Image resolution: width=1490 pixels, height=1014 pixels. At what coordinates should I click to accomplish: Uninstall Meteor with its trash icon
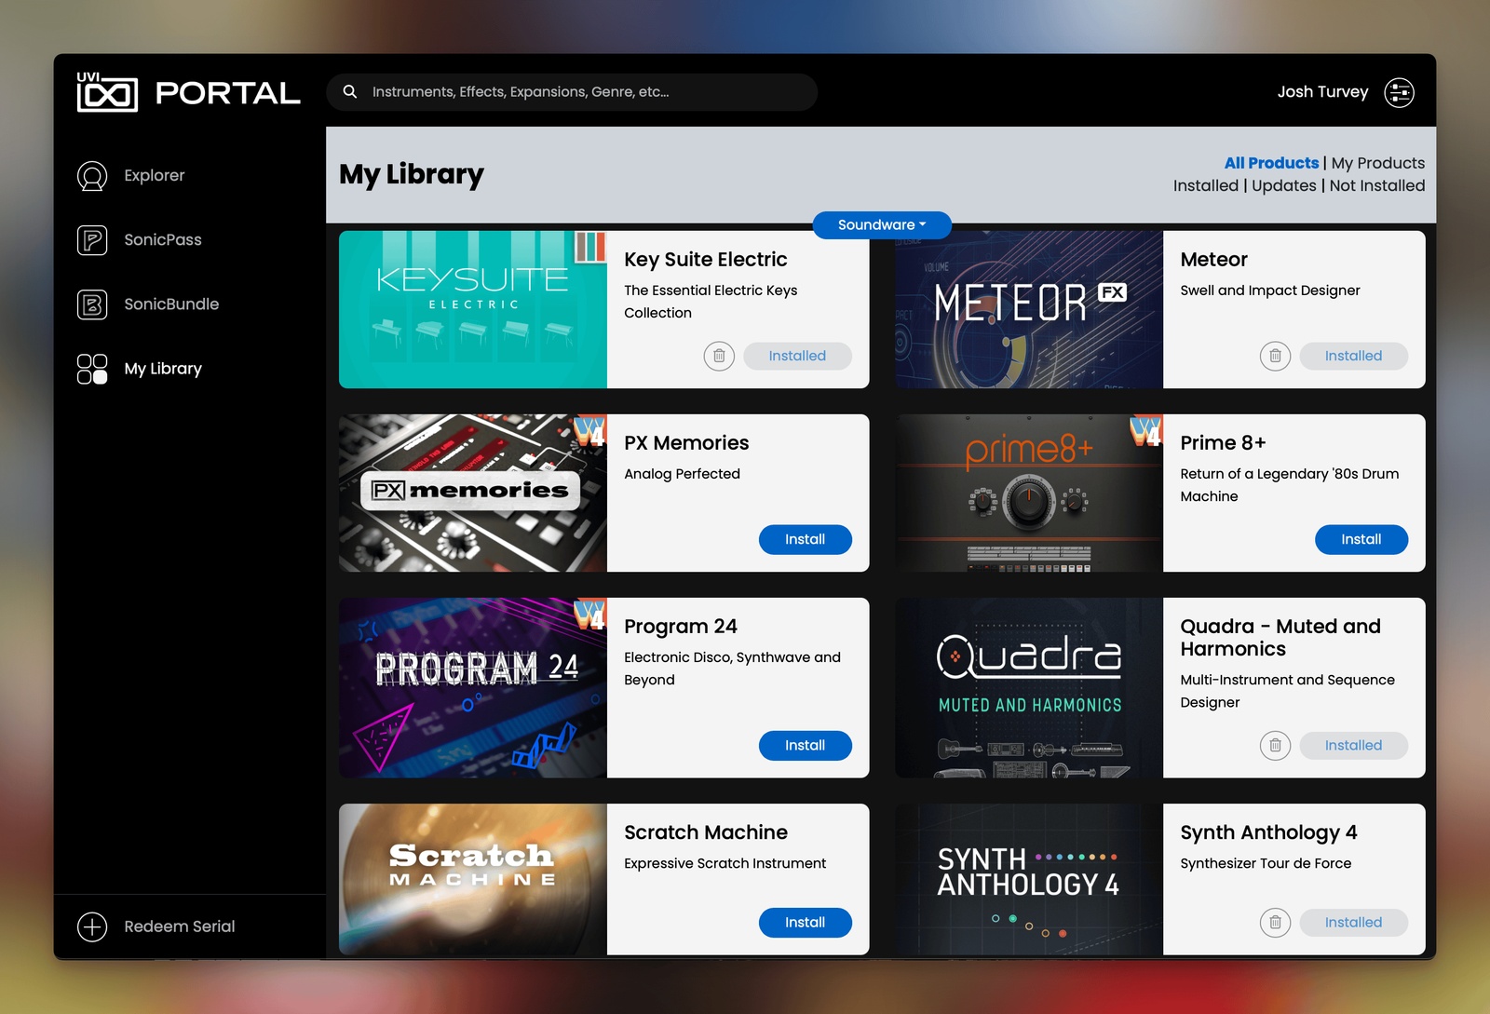pos(1275,356)
